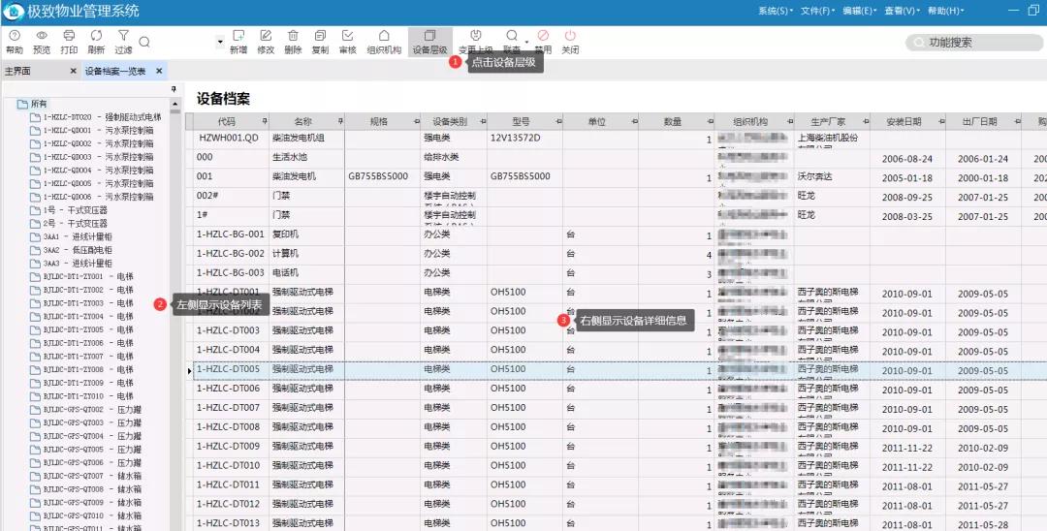Click the app logo in title bar
The image size is (1047, 531).
(14, 12)
